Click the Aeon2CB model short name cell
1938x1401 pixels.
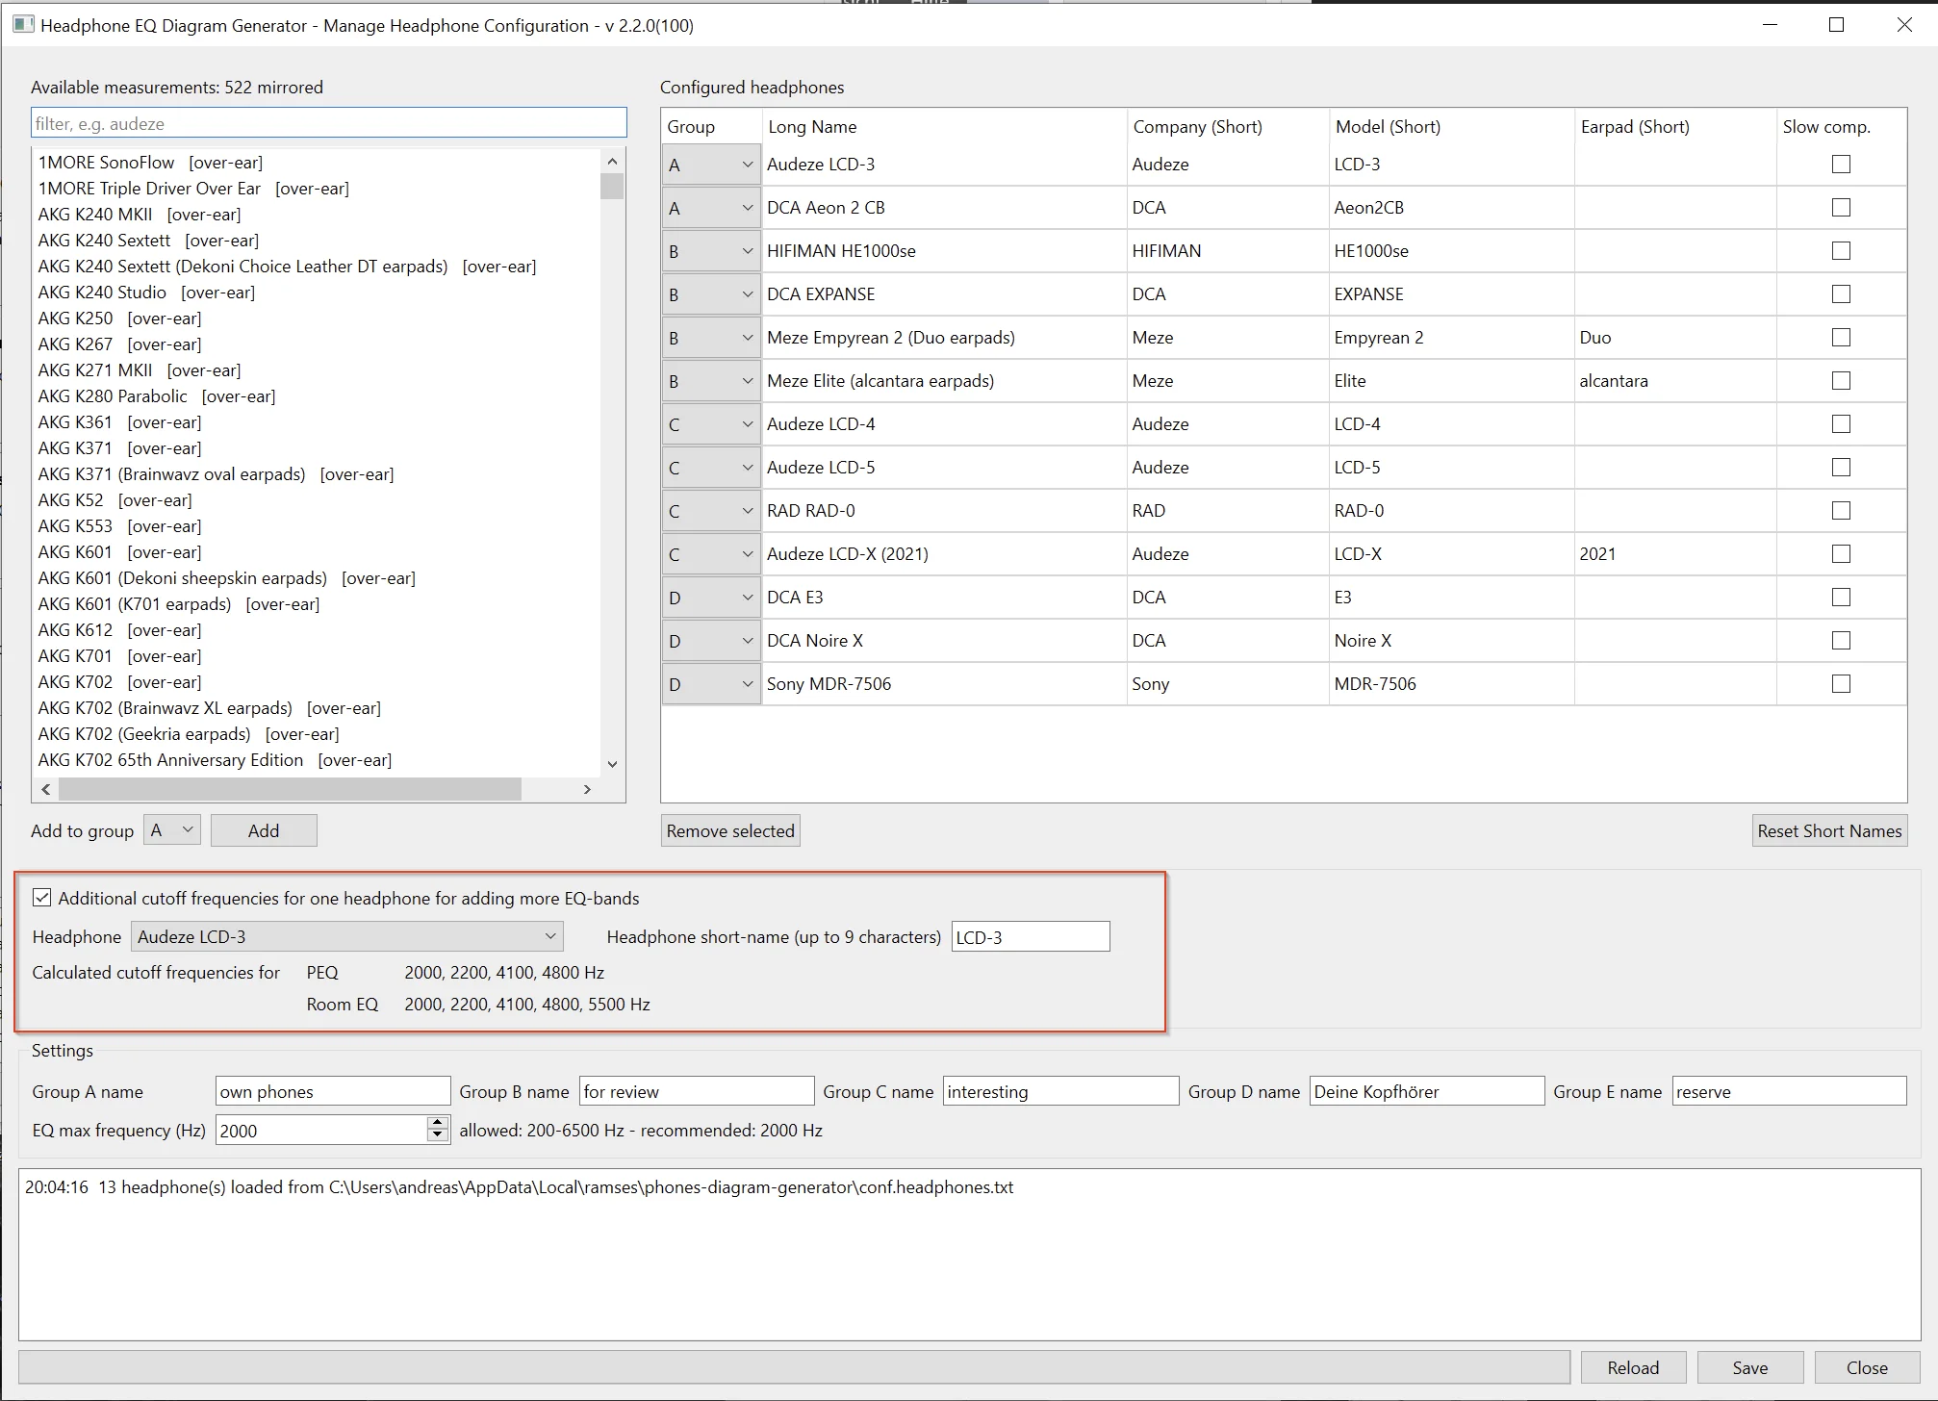pyautogui.click(x=1451, y=208)
